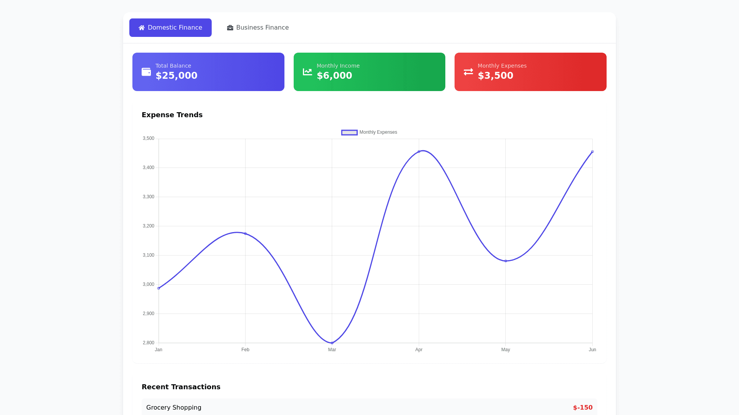
Task: Click the transfer arrows icon on Monthly Expenses card
Action: tap(468, 71)
